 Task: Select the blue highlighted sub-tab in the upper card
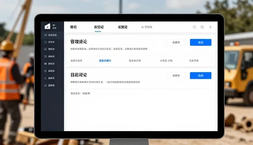pyautogui.click(x=105, y=61)
